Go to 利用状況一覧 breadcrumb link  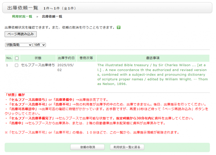[22, 16]
